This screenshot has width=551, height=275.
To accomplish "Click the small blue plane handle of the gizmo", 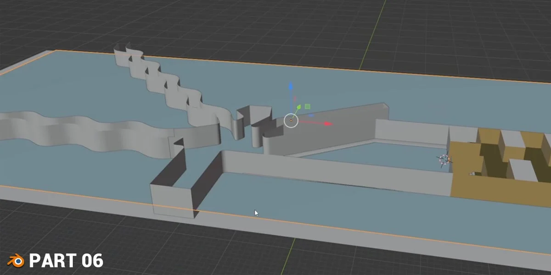I will pyautogui.click(x=311, y=115).
